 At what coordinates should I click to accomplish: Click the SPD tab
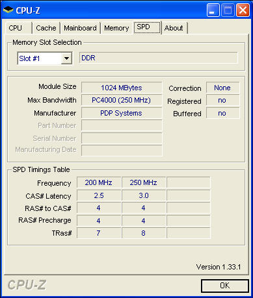point(147,27)
